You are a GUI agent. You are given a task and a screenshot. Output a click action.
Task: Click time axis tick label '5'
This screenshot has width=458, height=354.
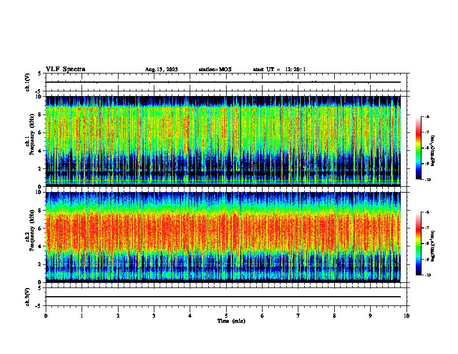(226, 316)
